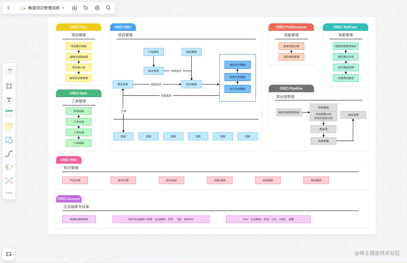The height and width of the screenshot is (263, 407).
Task: Click the 设计任务管理 node
Action: [237, 89]
